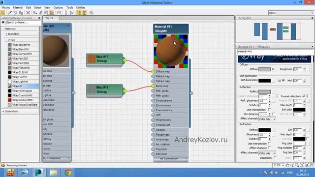Click Lay Out All Vertical icon

click(x=66, y=13)
